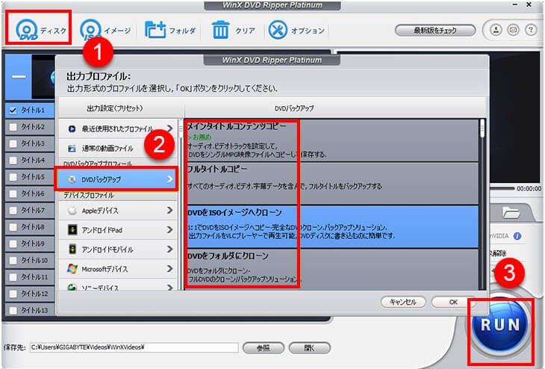545x369 pixels.
Task: Click the DVD backup disc icon
Action: (x=72, y=179)
